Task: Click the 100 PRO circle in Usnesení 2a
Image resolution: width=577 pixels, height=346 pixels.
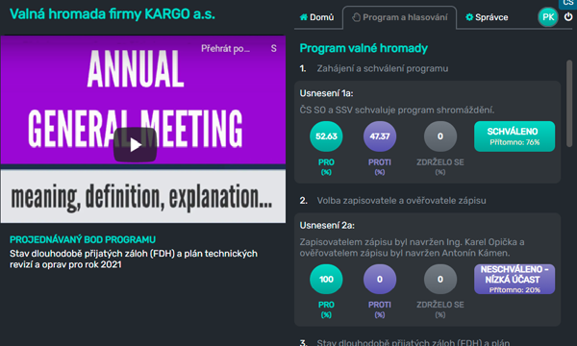Action: (x=326, y=279)
